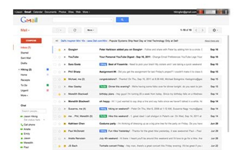
Task: Open the Drafts folder
Action: coord(24,63)
